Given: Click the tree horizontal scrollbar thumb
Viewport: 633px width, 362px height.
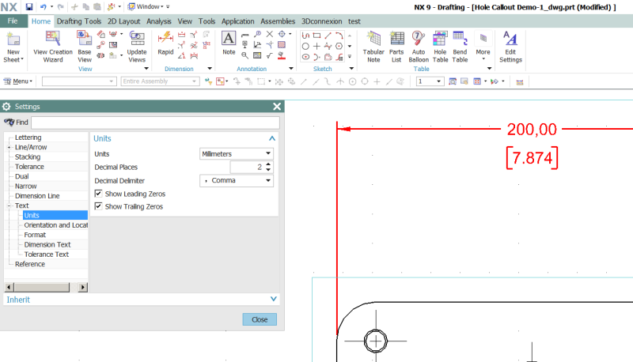Looking at the screenshot, I should pyautogui.click(x=42, y=288).
